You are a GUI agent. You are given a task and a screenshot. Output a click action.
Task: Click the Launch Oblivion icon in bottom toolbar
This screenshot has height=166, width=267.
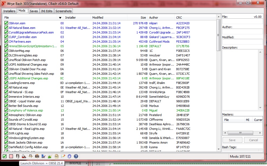click(x=18, y=156)
